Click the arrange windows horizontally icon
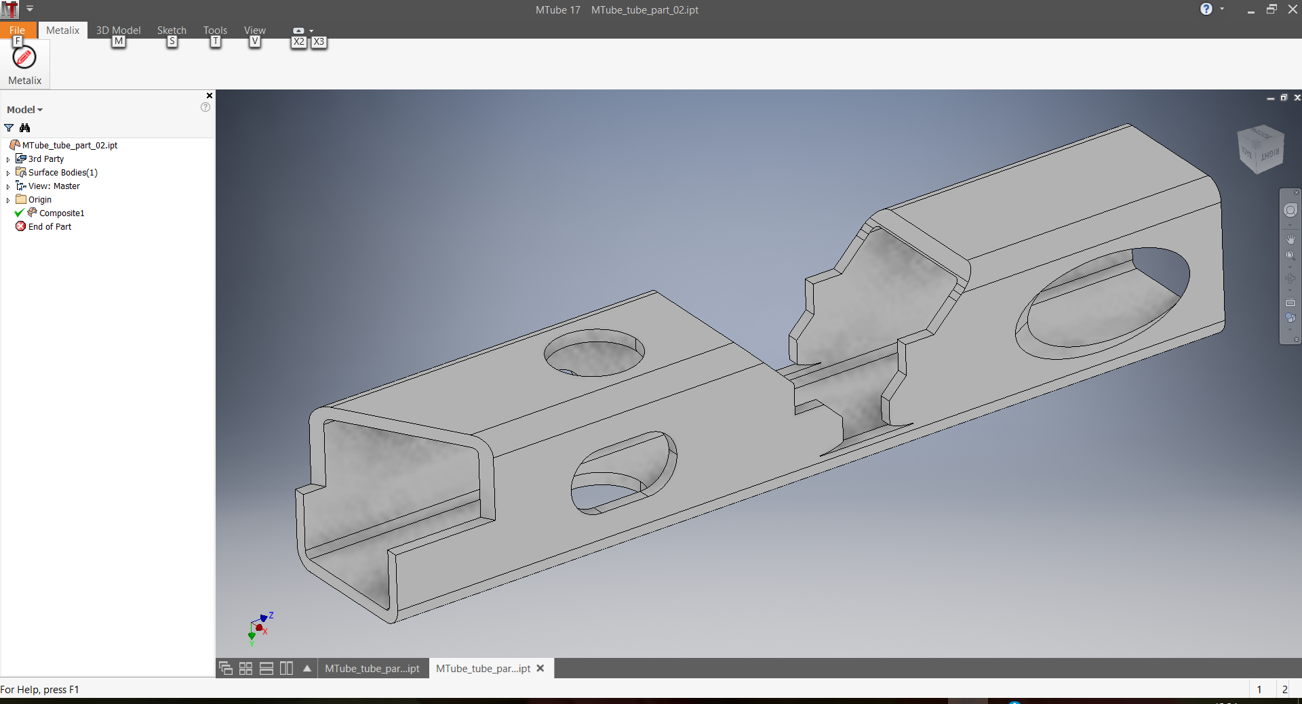Image resolution: width=1302 pixels, height=704 pixels. pyautogui.click(x=267, y=669)
